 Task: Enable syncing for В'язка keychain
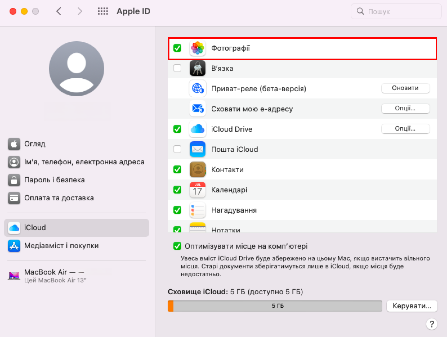pyautogui.click(x=177, y=68)
